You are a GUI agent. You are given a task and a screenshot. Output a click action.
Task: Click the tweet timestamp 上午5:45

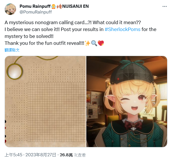(x=14, y=155)
